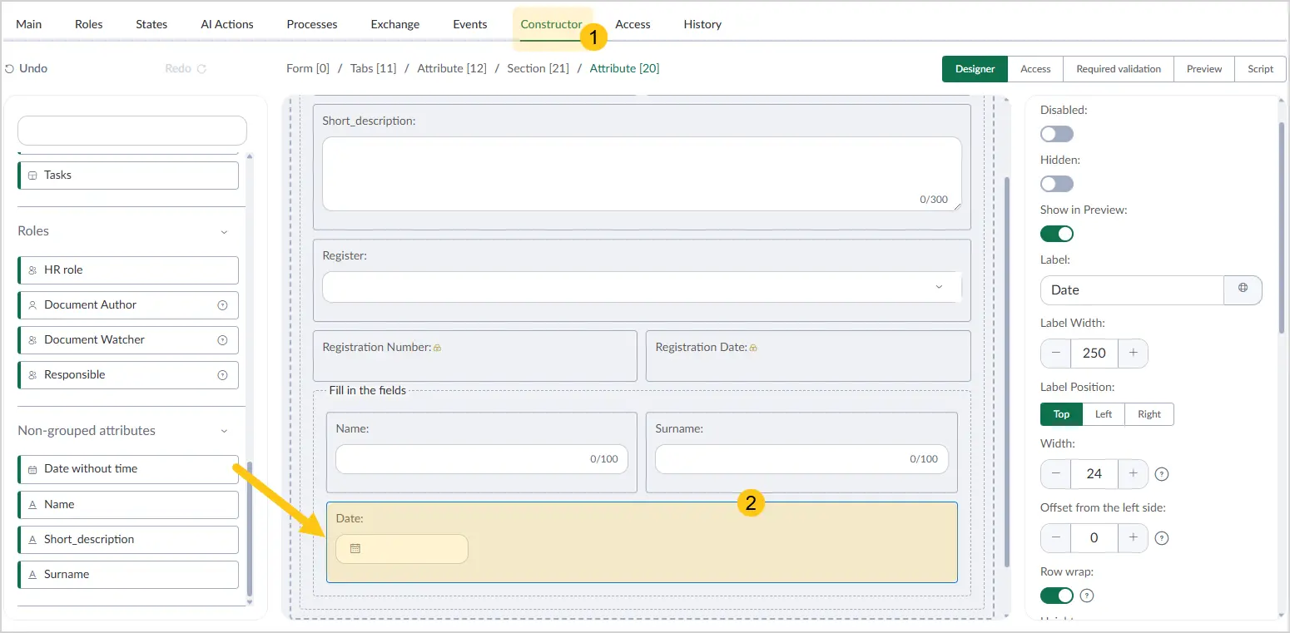Turn off Show in Preview switch
Image resolution: width=1290 pixels, height=633 pixels.
[x=1057, y=234]
